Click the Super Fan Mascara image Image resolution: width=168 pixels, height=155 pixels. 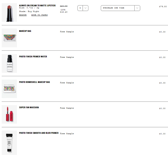[x=9, y=114]
